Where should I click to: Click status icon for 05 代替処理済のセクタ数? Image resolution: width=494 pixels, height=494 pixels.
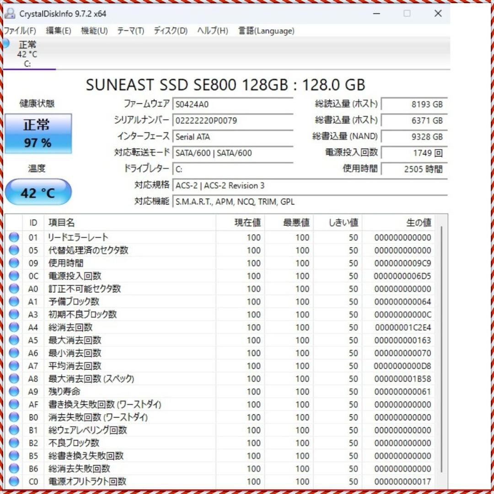[14, 250]
